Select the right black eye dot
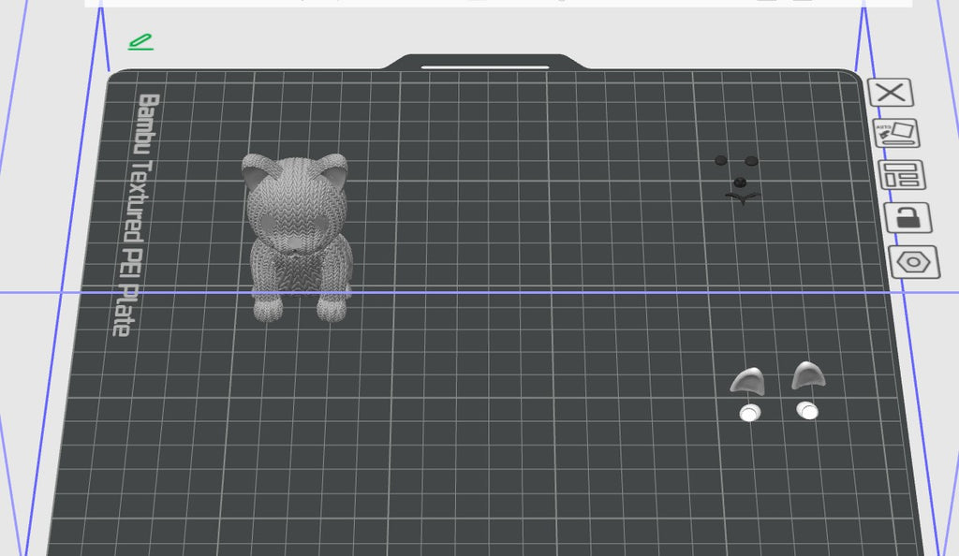Viewport: 959px width, 556px height. 752,161
